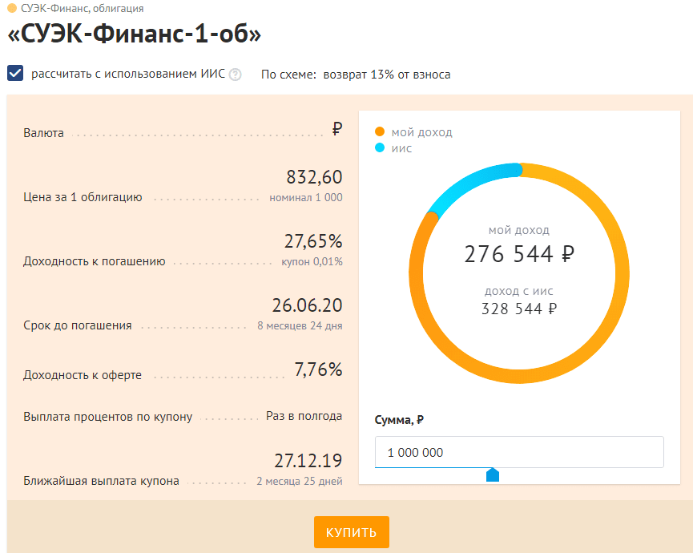Click the 'Ближайшая выплата купона' label
Image resolution: width=693 pixels, height=553 pixels.
(x=101, y=481)
